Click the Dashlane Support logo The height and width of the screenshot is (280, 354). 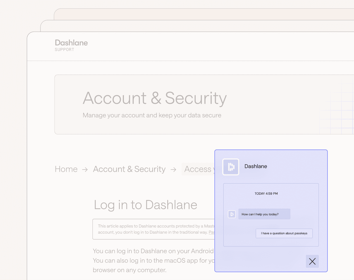point(71,45)
